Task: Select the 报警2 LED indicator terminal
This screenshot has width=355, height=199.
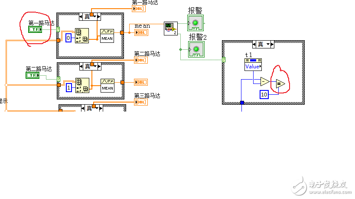Action: (x=196, y=49)
